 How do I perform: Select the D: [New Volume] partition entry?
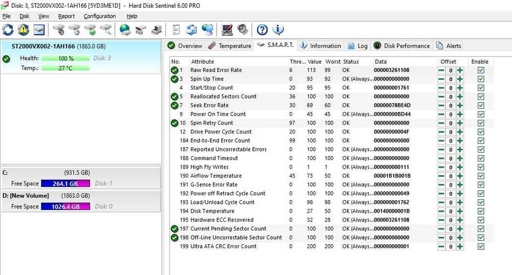[81, 201]
